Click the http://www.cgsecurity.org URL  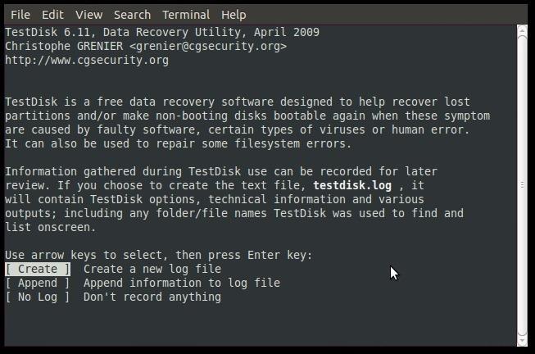87,60
